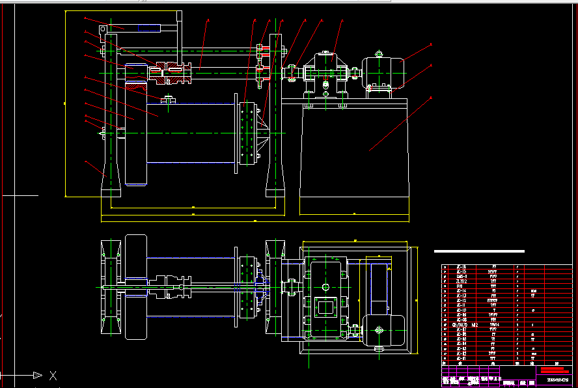Screen dimensions: 578x388
Task: Select the M12 text in the GB/T row
Action: click(x=475, y=325)
